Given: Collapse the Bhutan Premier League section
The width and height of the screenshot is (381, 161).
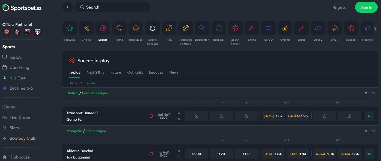Looking at the screenshot, I should (x=374, y=93).
